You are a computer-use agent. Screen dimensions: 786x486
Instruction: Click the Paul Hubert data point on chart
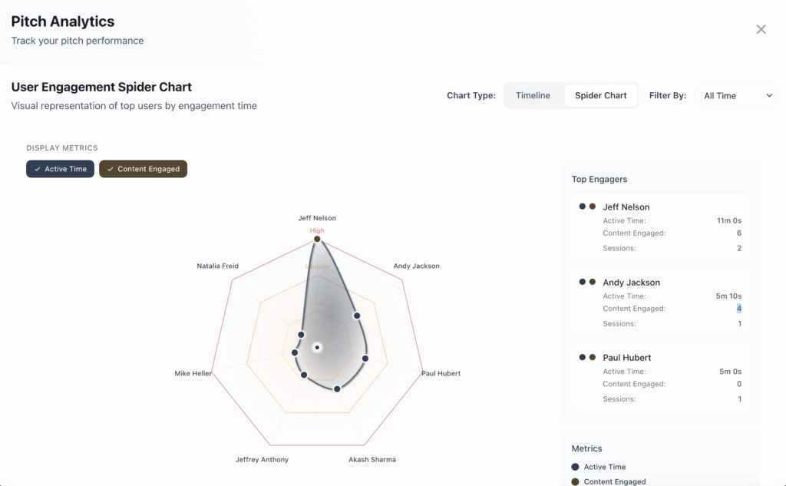(x=365, y=359)
